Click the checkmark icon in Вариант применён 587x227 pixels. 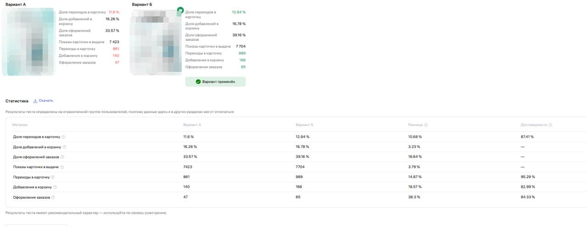198,81
